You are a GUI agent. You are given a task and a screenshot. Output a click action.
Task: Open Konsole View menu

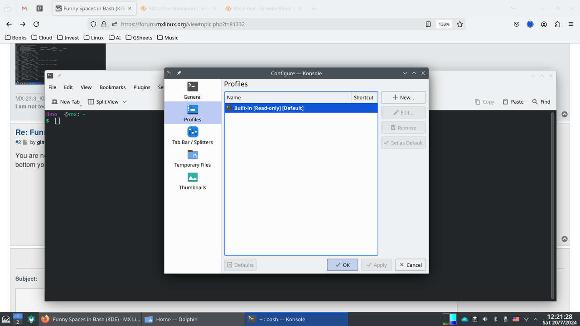[86, 87]
